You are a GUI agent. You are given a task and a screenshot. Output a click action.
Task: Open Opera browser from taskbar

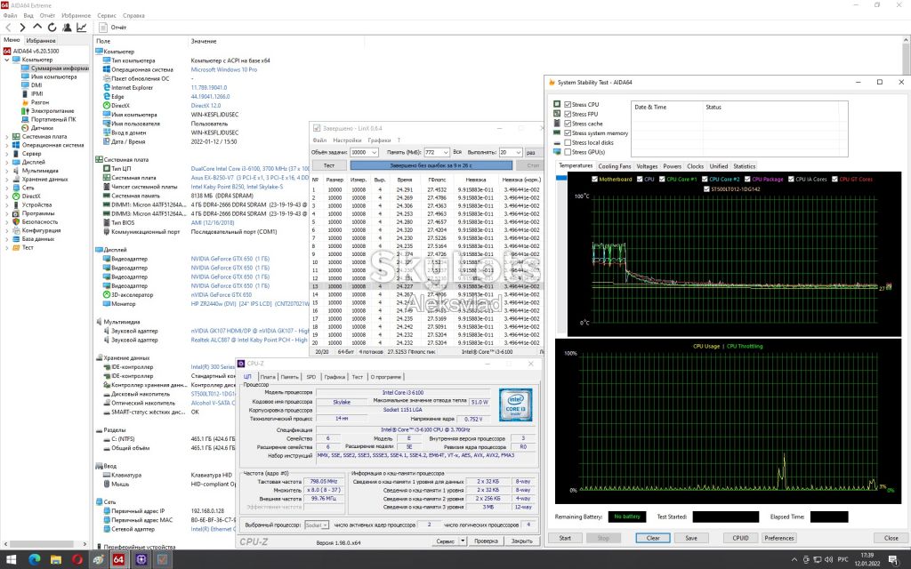pos(77,560)
